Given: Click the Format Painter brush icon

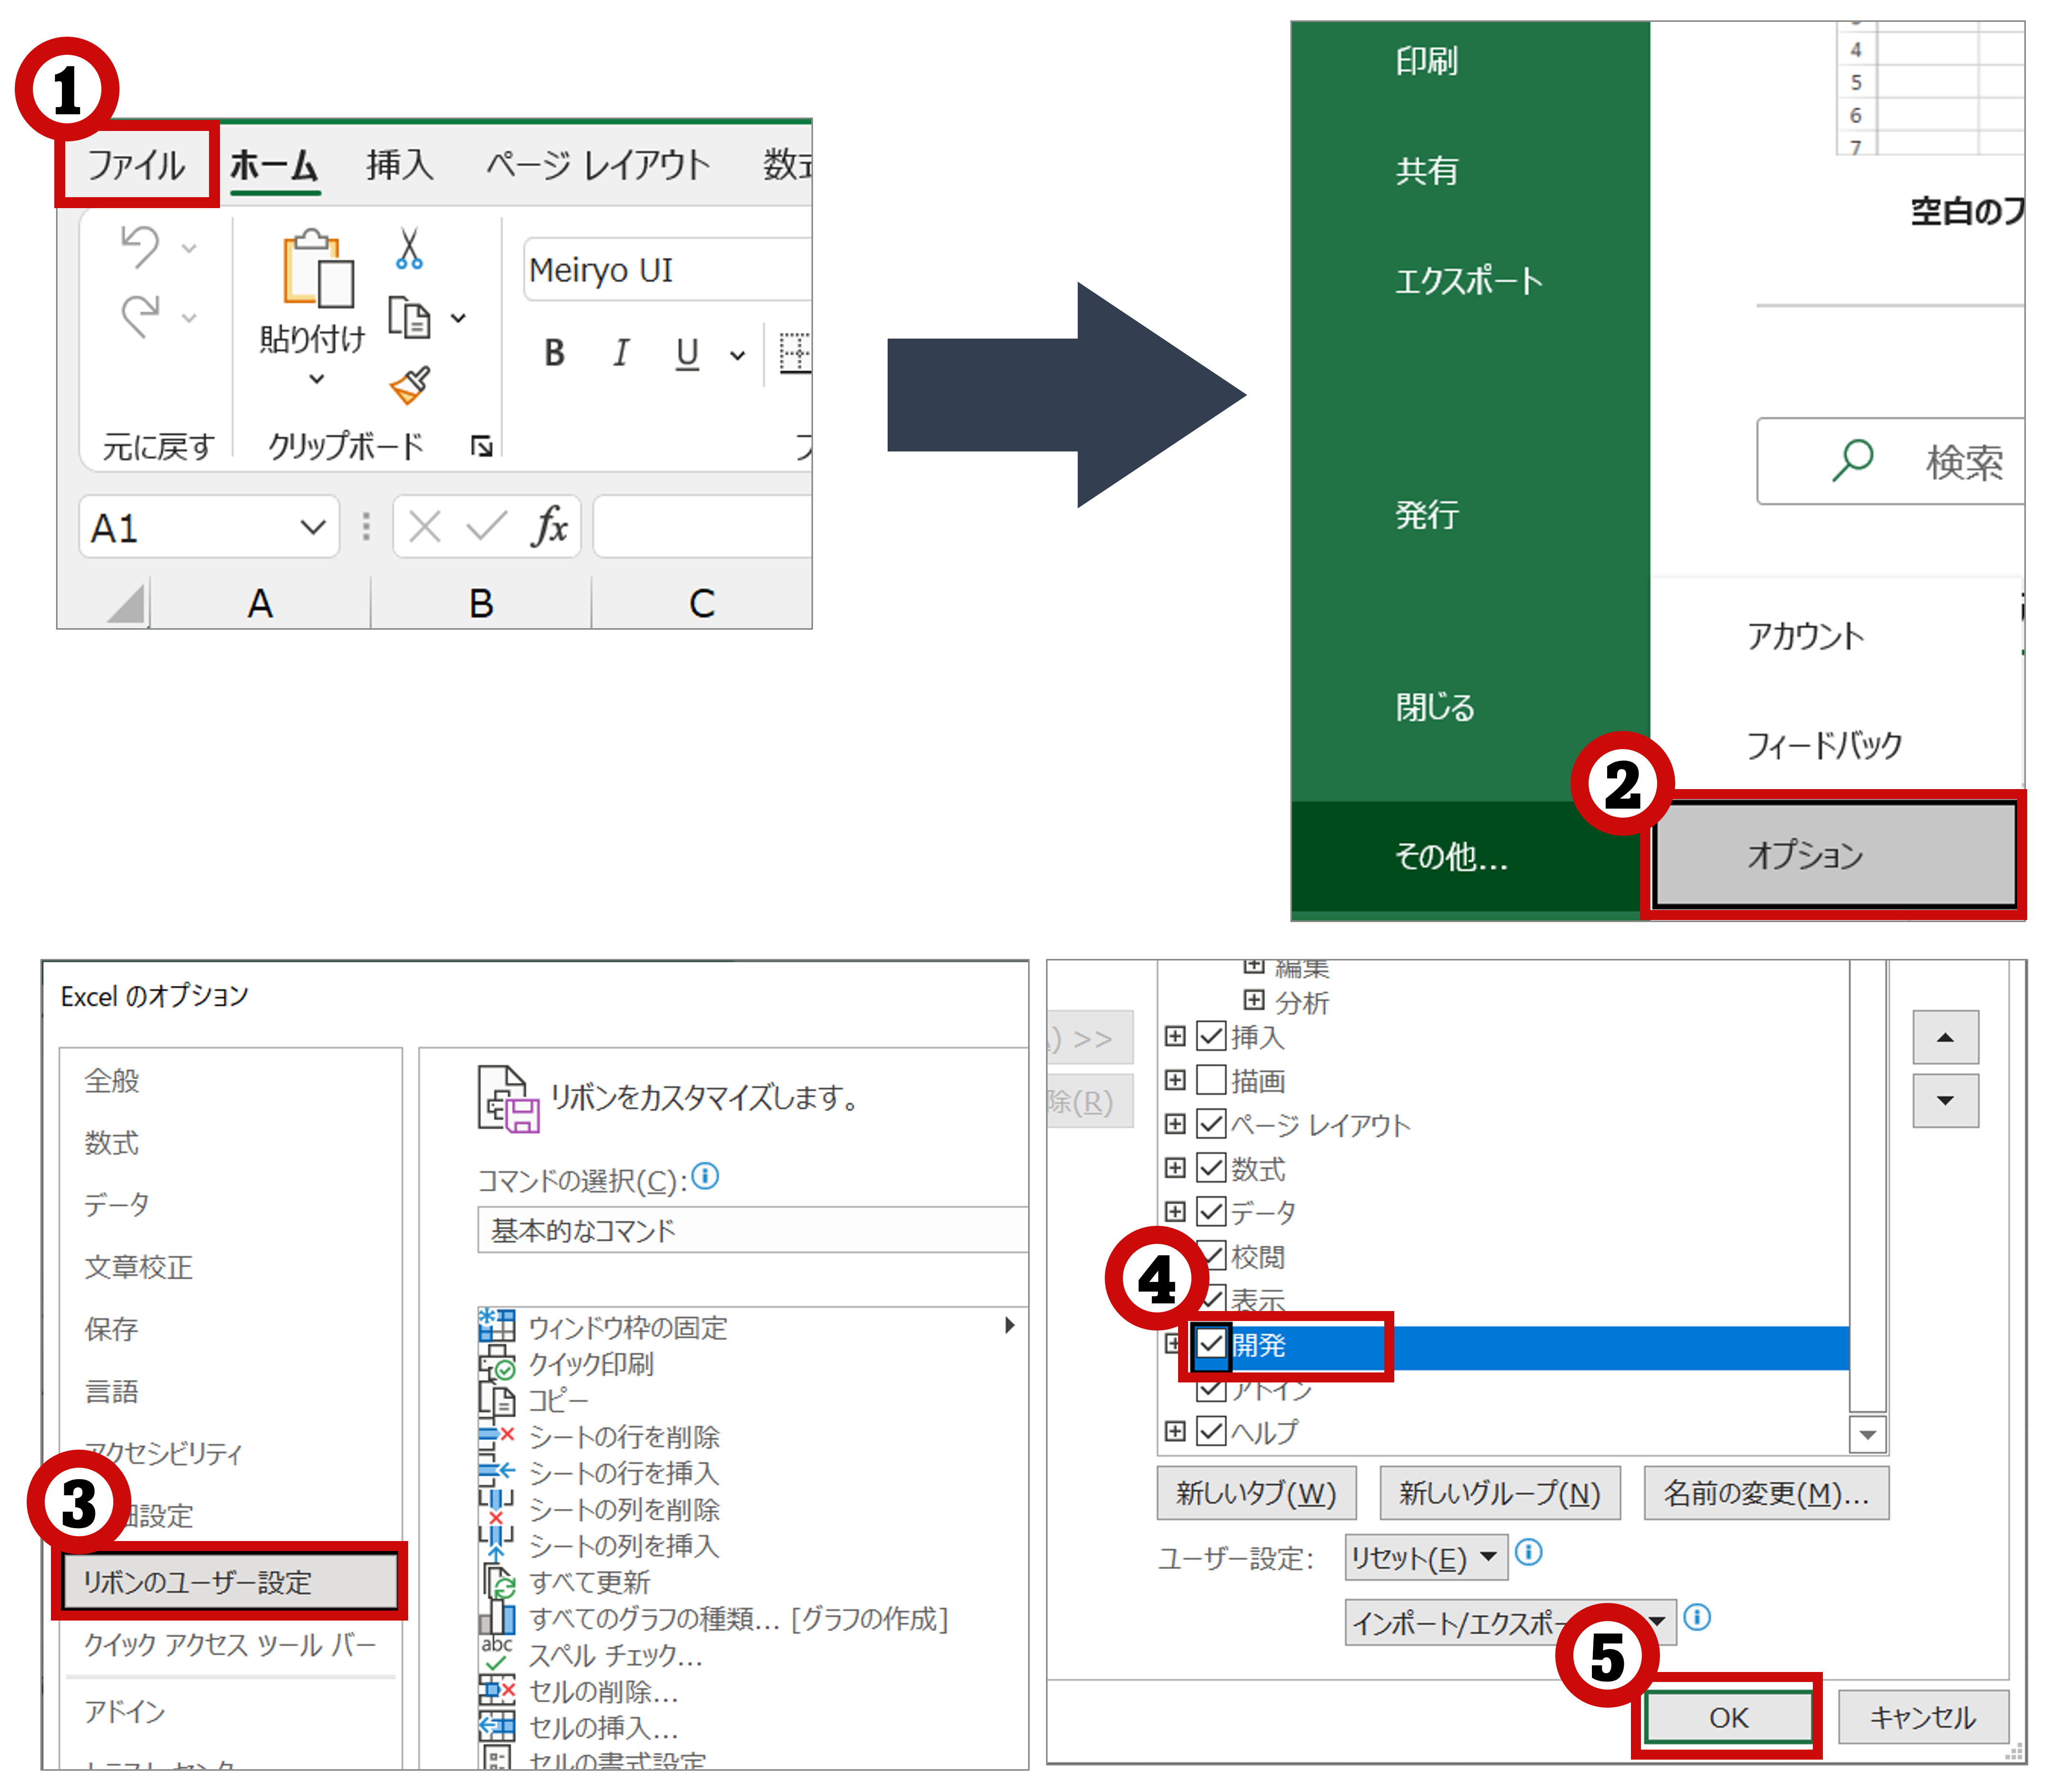Looking at the screenshot, I should tap(409, 385).
